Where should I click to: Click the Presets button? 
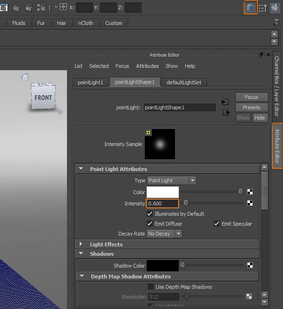(x=251, y=107)
